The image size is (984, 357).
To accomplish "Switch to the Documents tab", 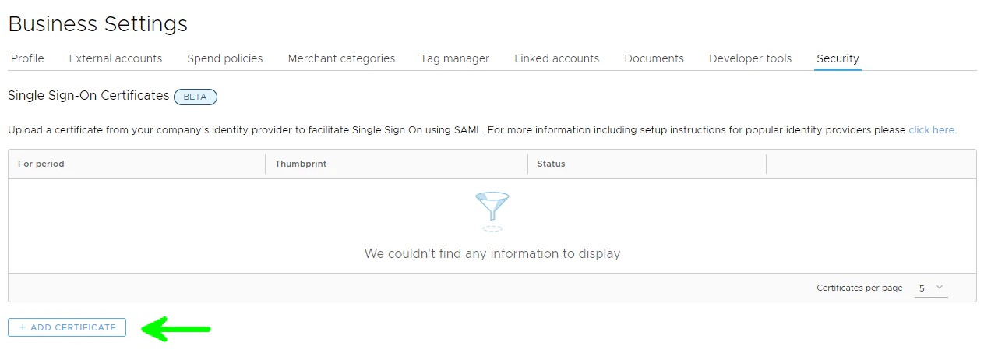I will click(654, 58).
